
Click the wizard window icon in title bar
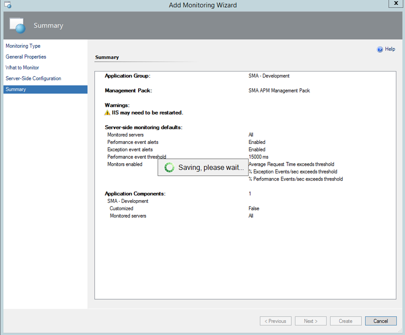tap(7, 5)
